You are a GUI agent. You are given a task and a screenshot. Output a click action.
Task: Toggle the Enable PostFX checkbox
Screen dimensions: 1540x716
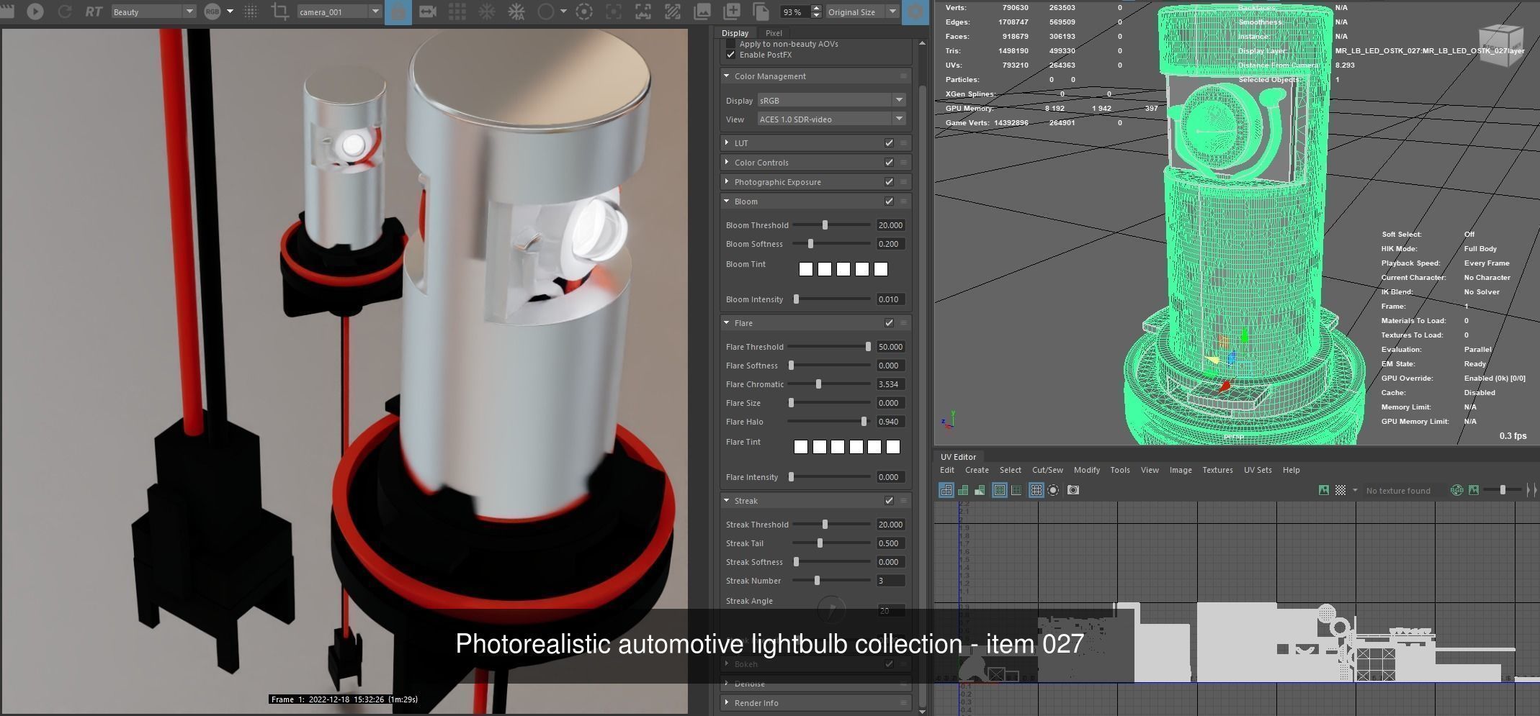click(x=730, y=55)
